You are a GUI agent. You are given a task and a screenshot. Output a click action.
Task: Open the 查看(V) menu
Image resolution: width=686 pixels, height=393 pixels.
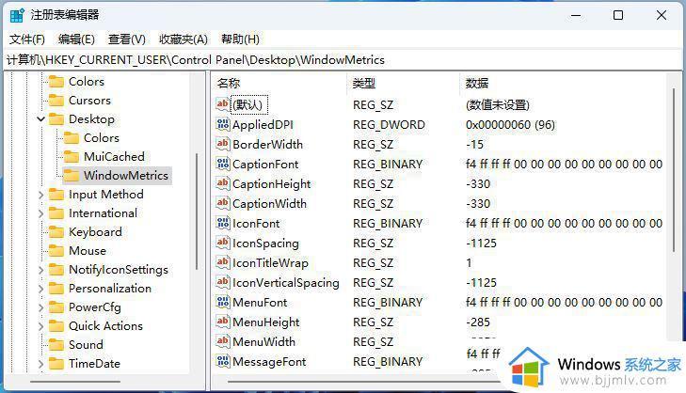(126, 39)
